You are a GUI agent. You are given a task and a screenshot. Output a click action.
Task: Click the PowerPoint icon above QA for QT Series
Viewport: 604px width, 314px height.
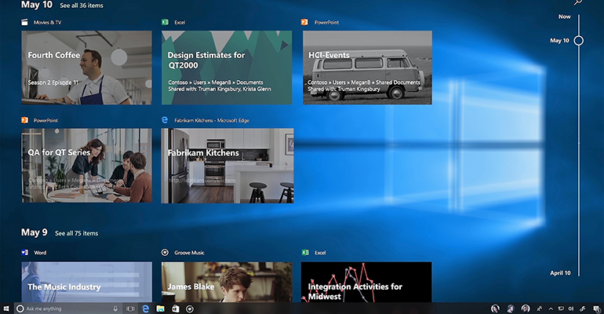[24, 120]
